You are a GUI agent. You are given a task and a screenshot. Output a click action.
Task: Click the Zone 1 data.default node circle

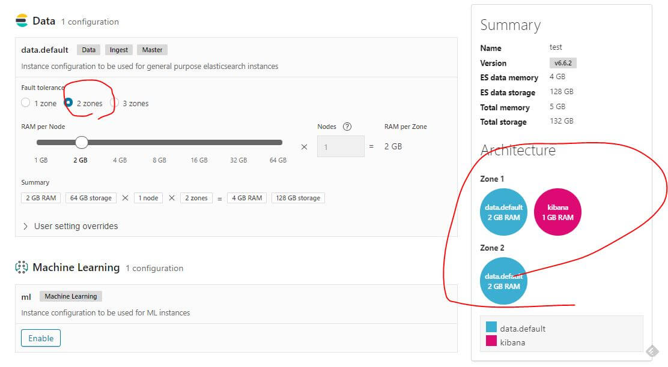pos(503,212)
